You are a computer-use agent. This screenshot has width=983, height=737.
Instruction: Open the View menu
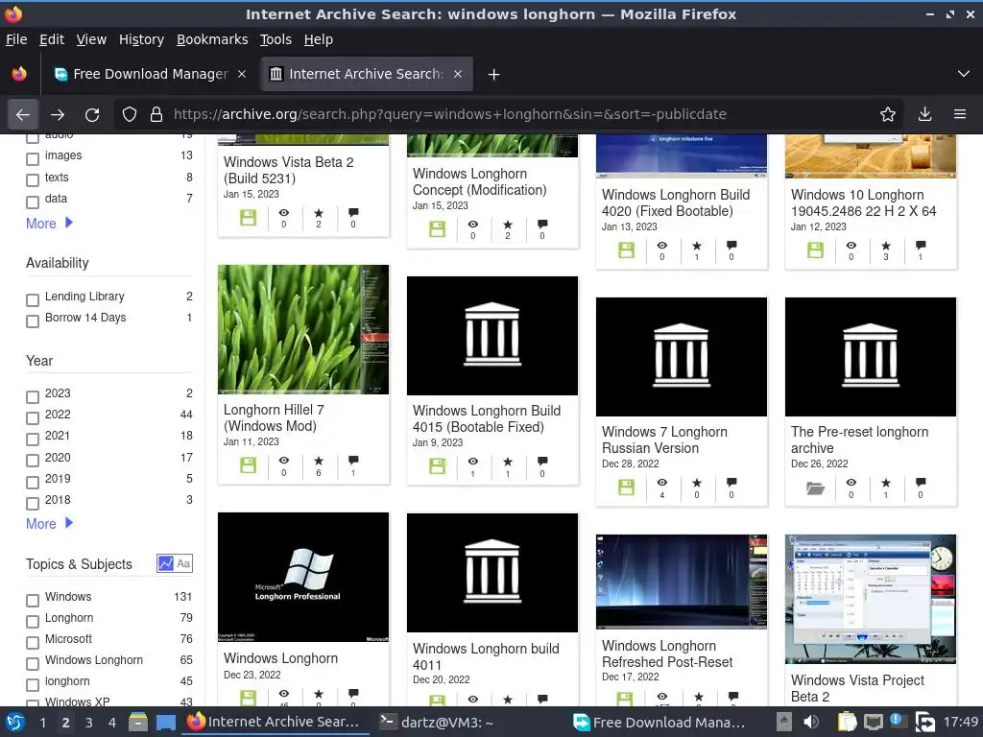coord(91,39)
